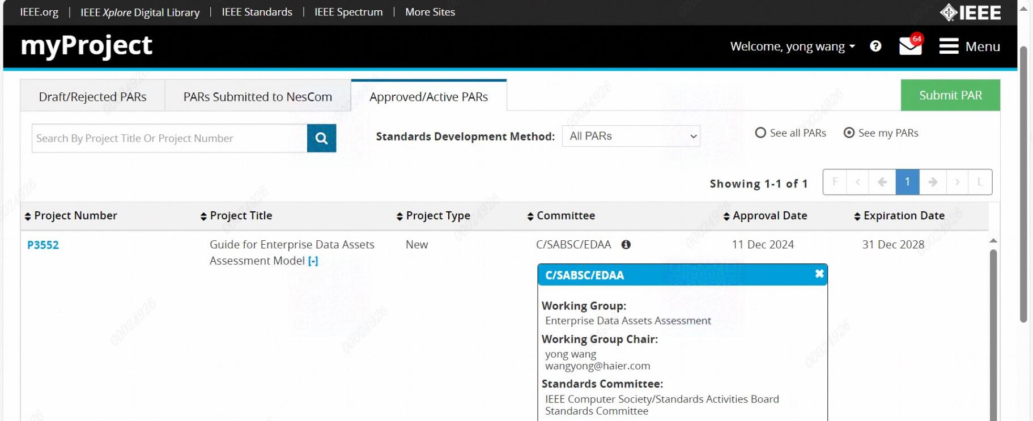Select the See my PARs radio button
The image size is (1033, 421).
click(x=849, y=133)
